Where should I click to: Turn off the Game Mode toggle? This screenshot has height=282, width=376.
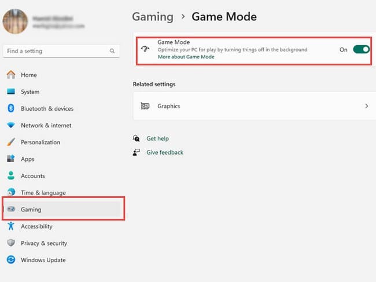click(361, 50)
